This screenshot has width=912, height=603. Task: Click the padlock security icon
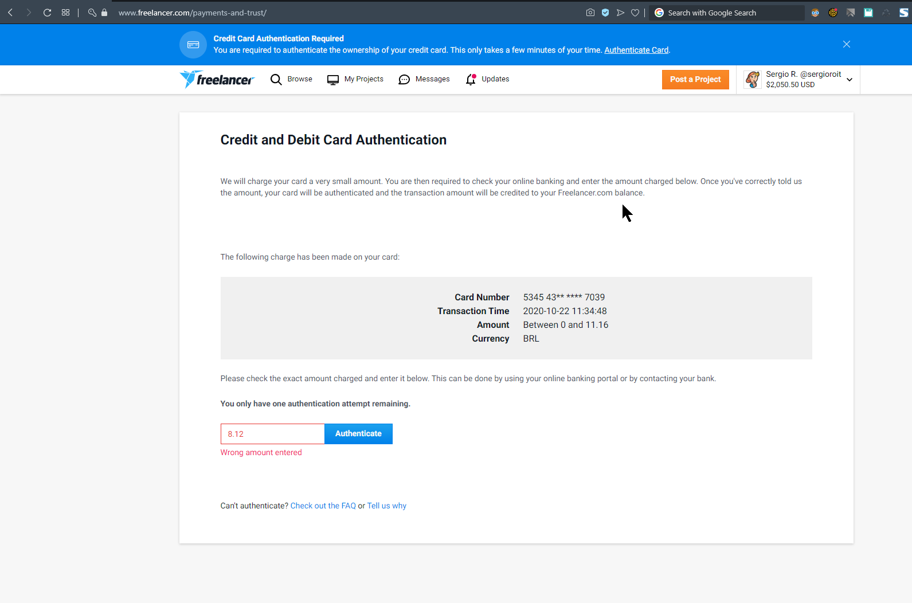tap(104, 13)
